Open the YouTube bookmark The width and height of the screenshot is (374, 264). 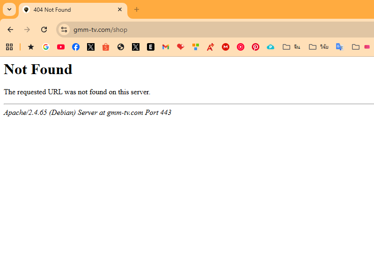(61, 47)
